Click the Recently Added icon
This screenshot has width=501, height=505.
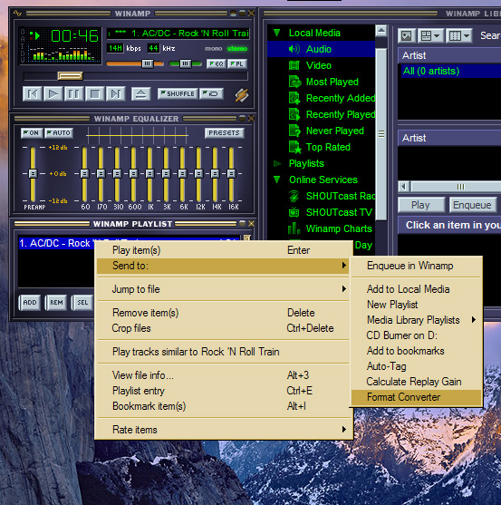pos(294,98)
